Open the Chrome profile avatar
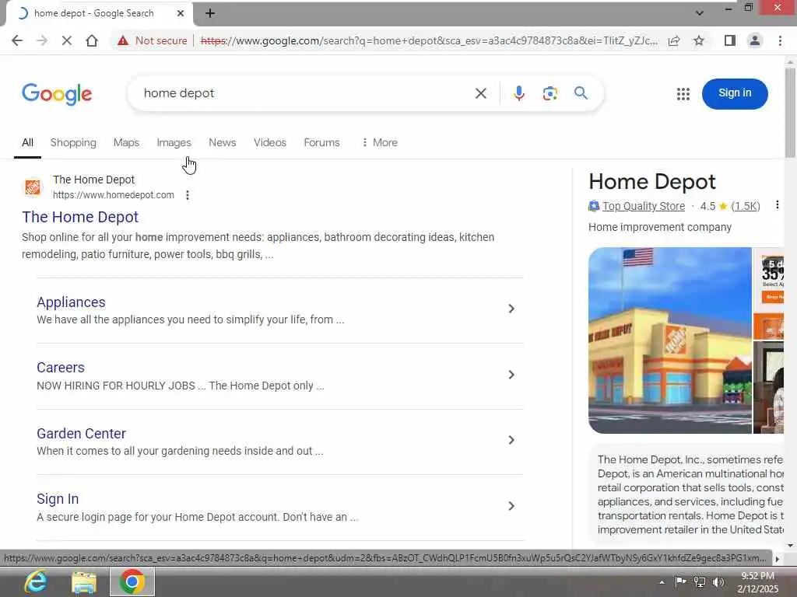Viewport: 797px width, 597px height. (x=755, y=40)
